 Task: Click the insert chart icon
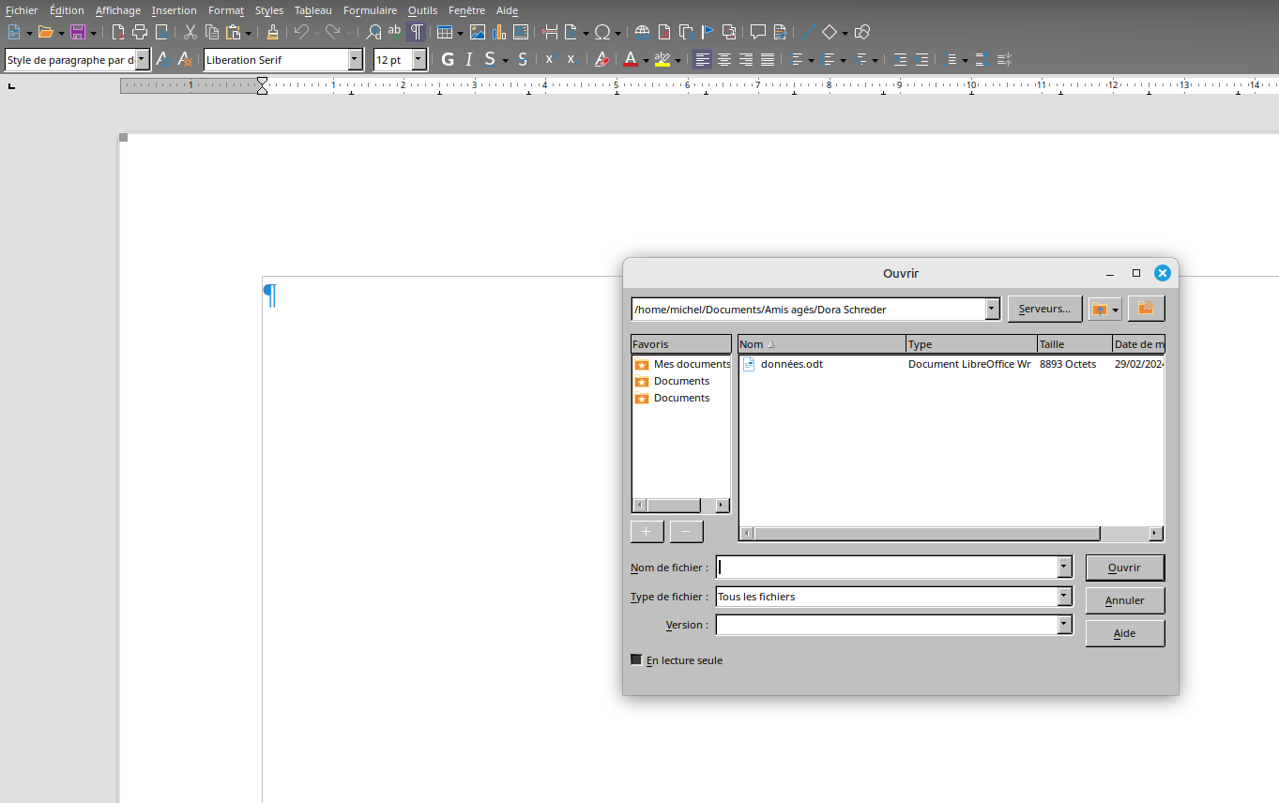point(499,33)
